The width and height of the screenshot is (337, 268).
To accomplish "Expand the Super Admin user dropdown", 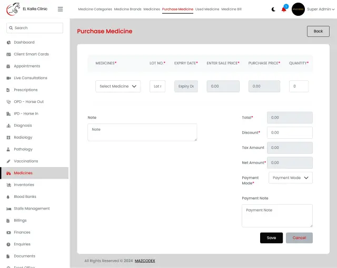I will point(321,9).
